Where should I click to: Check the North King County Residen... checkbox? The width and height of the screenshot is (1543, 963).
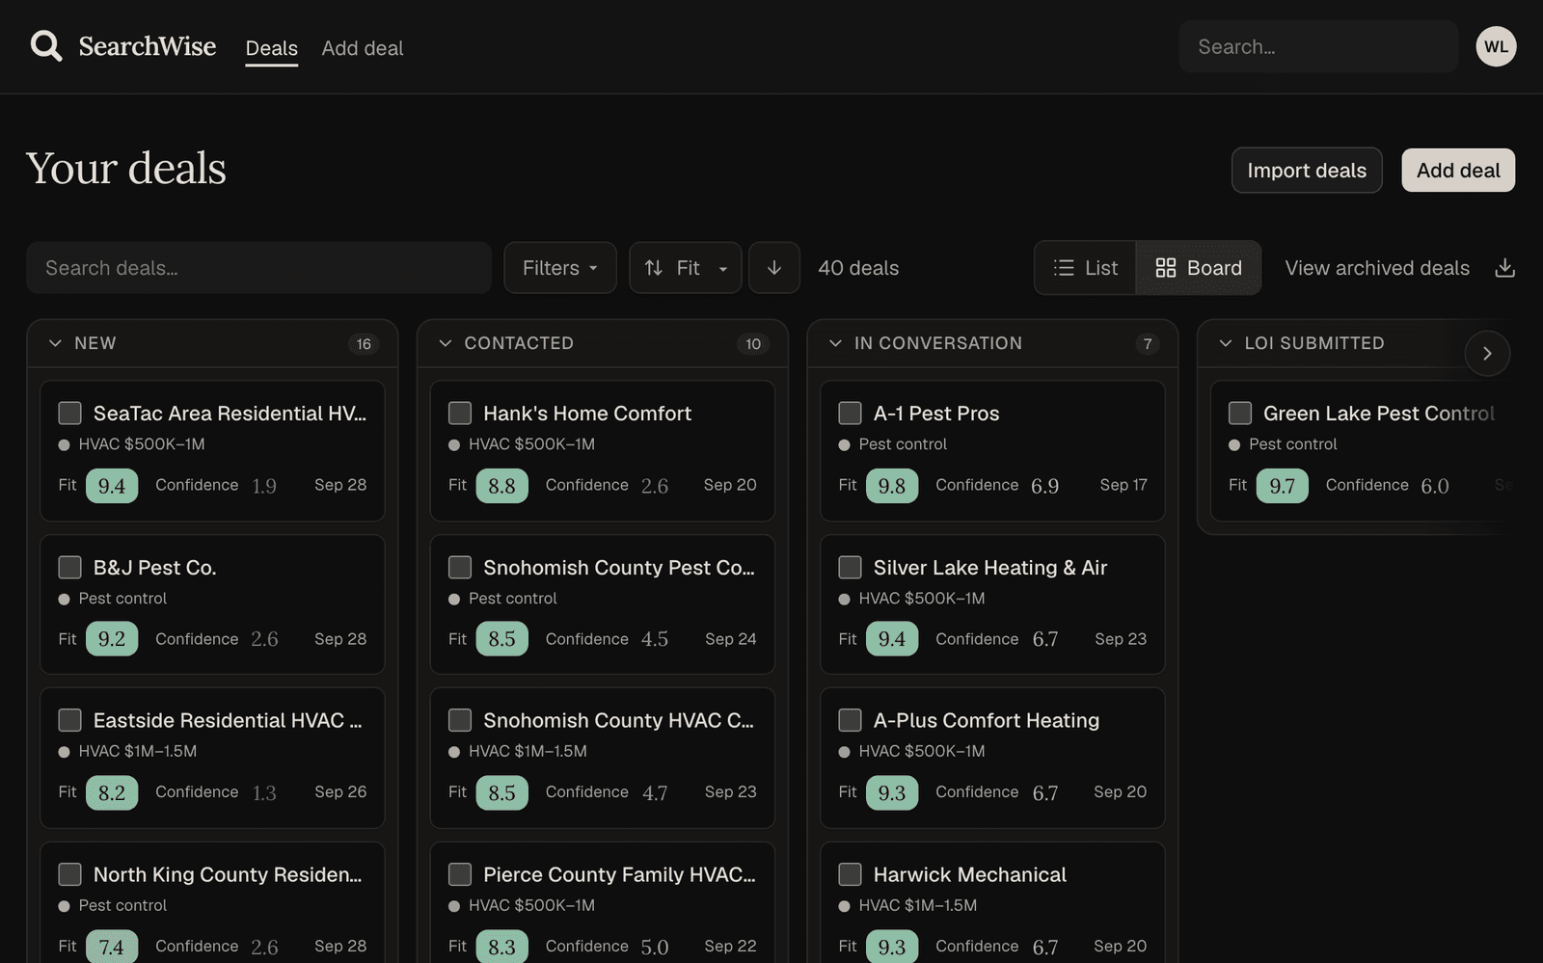pos(70,874)
